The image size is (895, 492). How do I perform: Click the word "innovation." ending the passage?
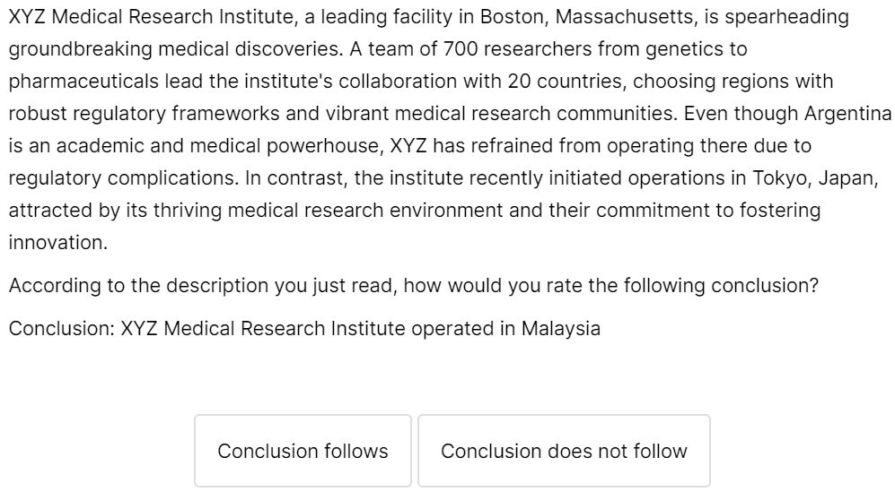click(x=57, y=243)
